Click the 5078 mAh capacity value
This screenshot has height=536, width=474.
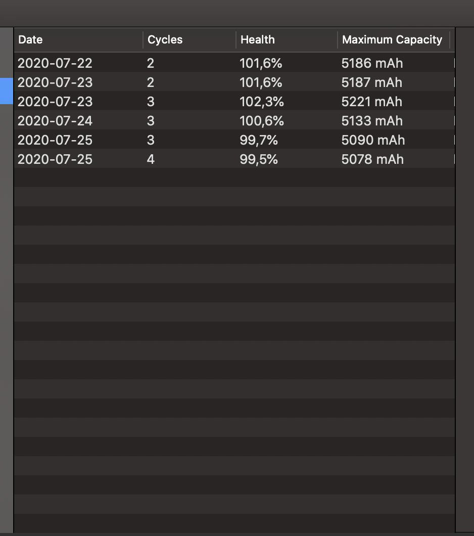(x=372, y=159)
